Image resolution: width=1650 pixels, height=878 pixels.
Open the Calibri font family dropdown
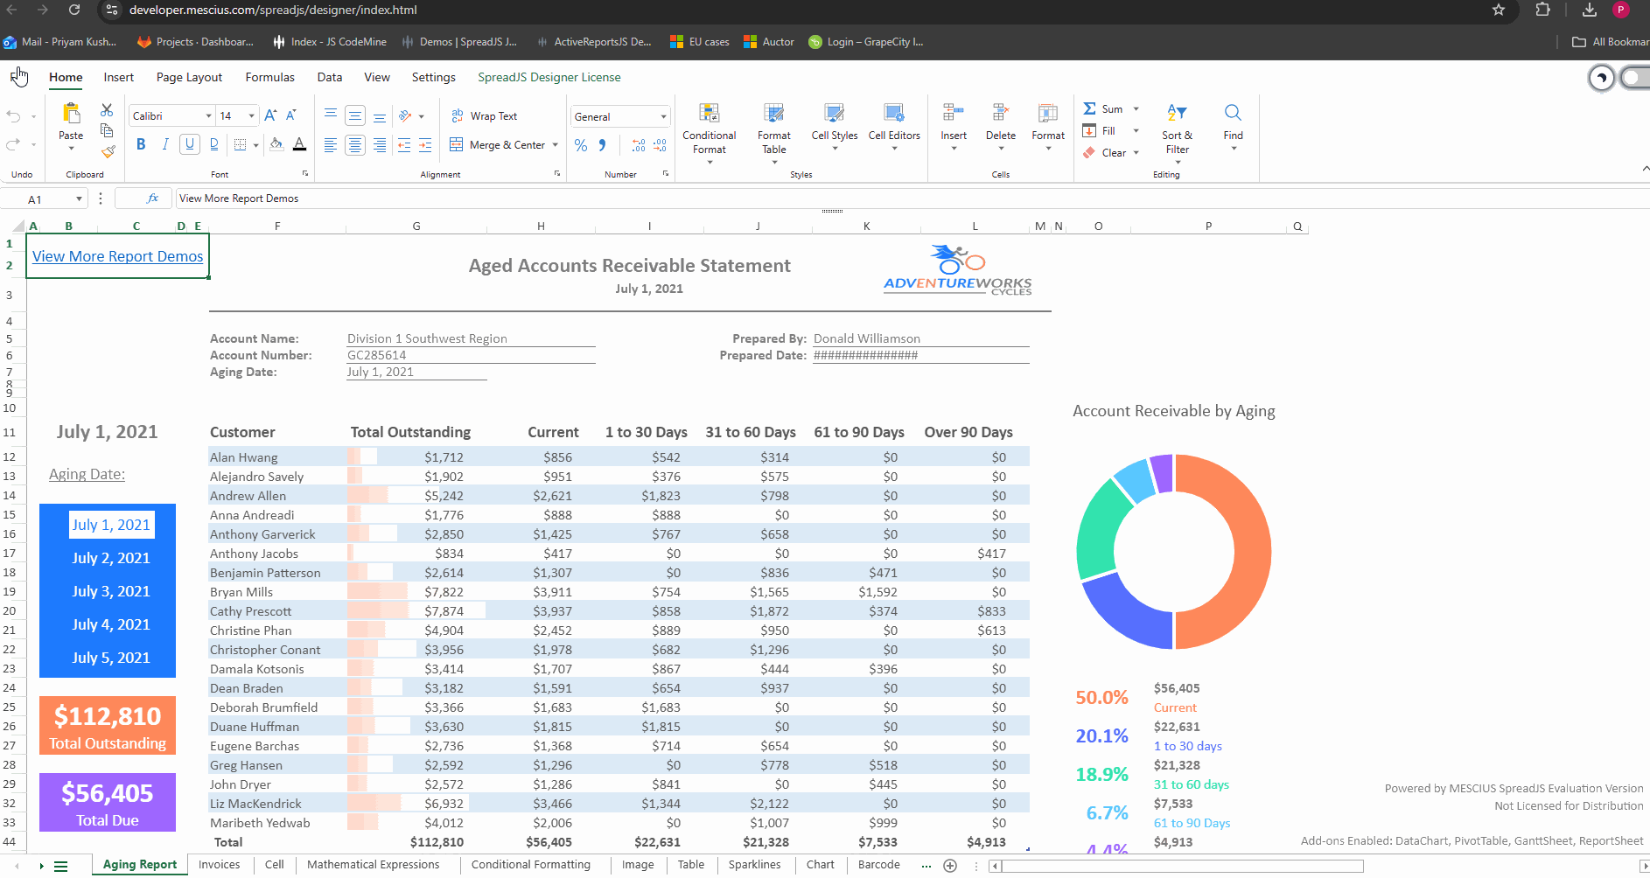pyautogui.click(x=209, y=116)
